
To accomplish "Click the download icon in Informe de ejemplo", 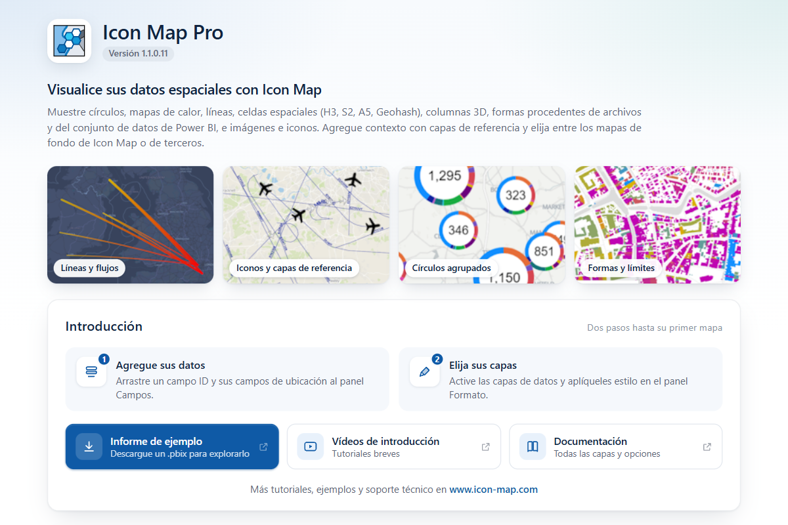I will coord(89,447).
